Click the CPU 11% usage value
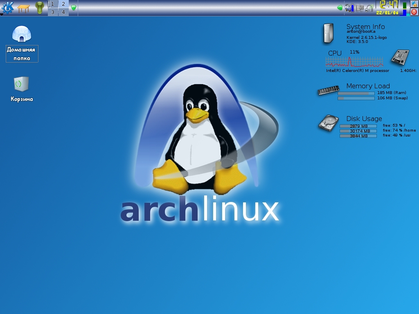419x314 pixels. coord(355,52)
